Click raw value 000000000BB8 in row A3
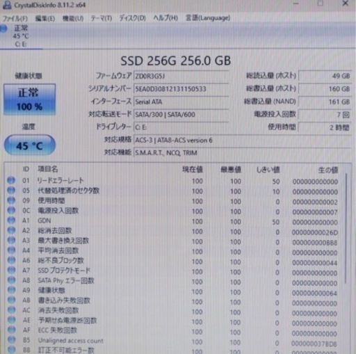This screenshot has width=356, height=354. tap(315, 243)
